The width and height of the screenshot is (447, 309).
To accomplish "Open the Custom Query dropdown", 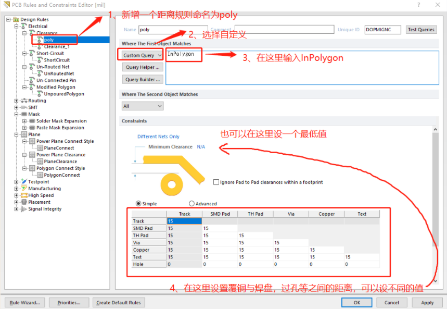I will (143, 55).
